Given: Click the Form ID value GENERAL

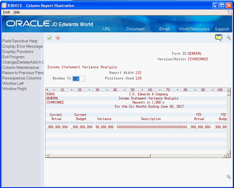Looking at the screenshot, I should click(195, 54).
